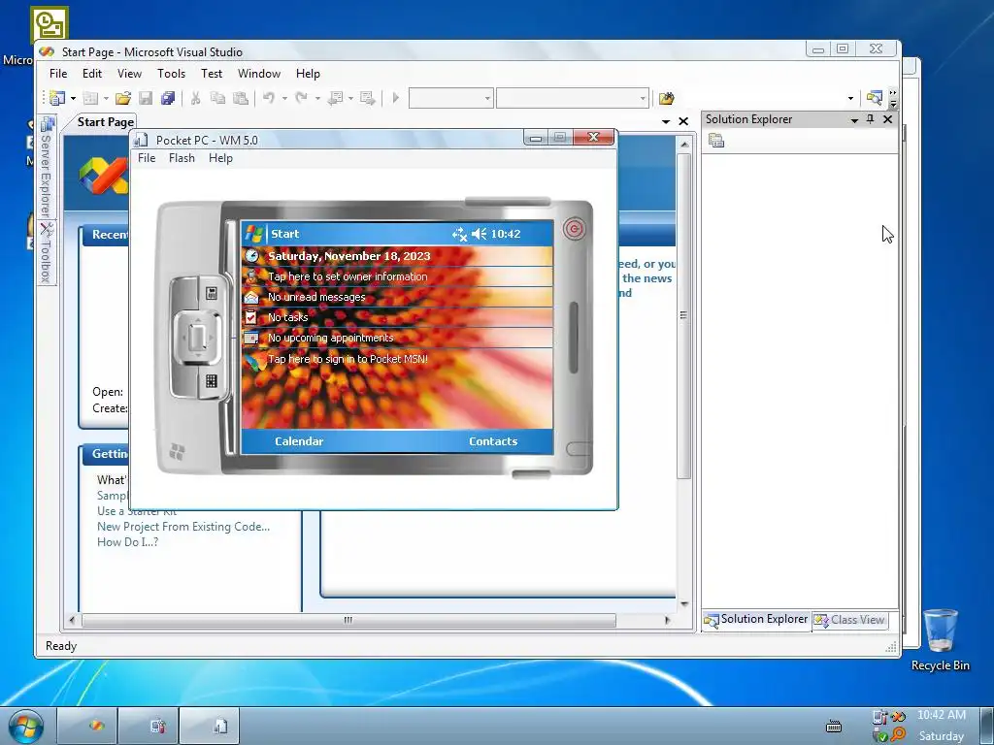
Task: Click the Navigate Forward toolbar icon
Action: [368, 98]
